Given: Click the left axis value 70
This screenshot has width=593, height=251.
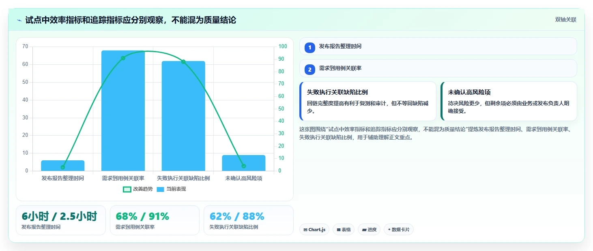Looking at the screenshot, I should (x=25, y=47).
